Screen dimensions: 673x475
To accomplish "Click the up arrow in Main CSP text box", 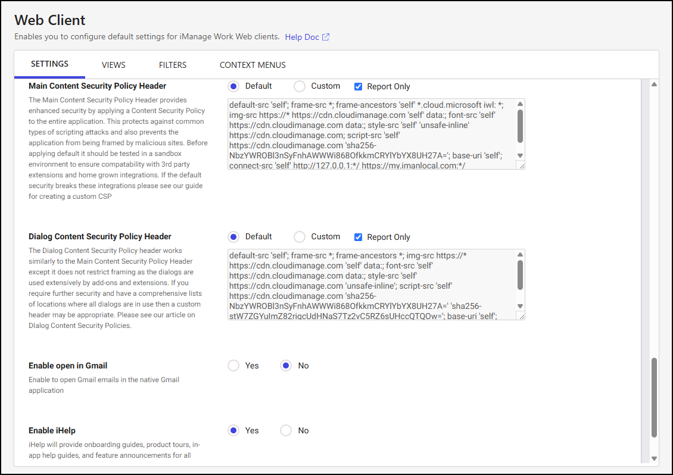I will coord(520,104).
